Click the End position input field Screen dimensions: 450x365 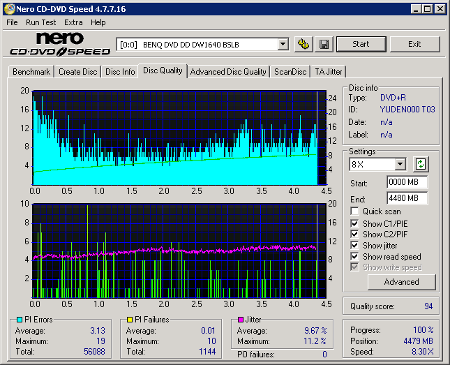407,198
